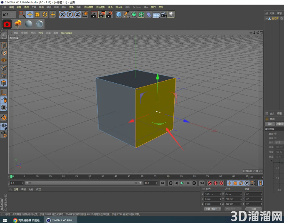Screen dimensions: 284x223
Task: Select the Live Selection tool
Action: pyautogui.click(x=22, y=14)
